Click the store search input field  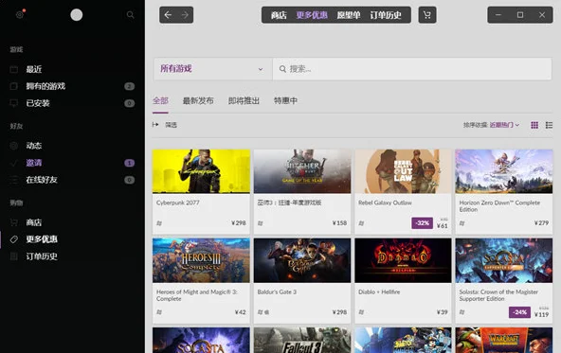[x=412, y=69]
